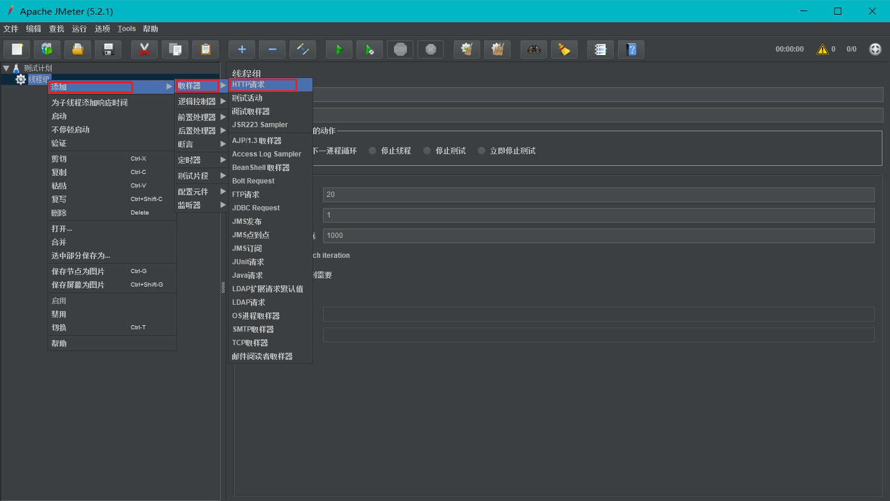Image resolution: width=890 pixels, height=501 pixels.
Task: Click the Open file folder icon
Action: [x=77, y=49]
